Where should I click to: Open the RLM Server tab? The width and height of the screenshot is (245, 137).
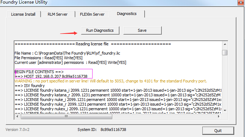58,14
